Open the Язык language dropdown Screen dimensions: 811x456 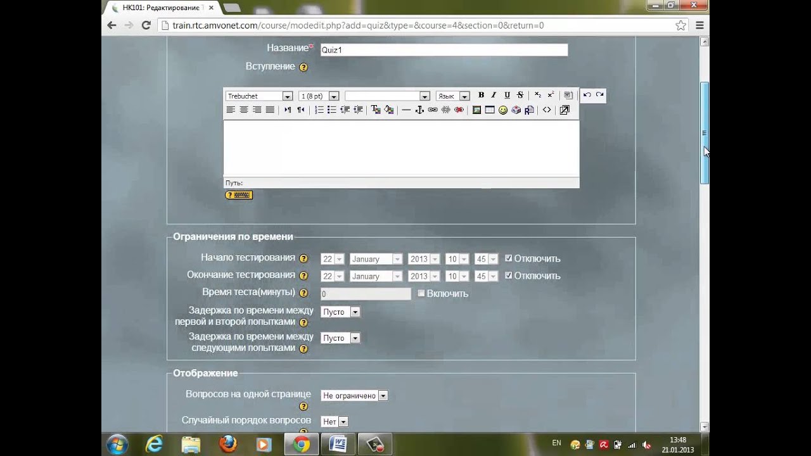452,96
